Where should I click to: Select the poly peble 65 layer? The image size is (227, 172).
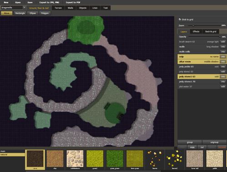202,66
